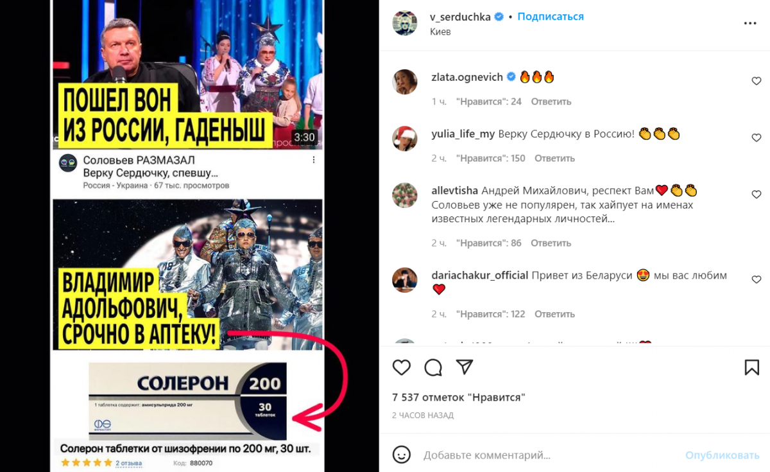
Task: Like dariachakur_official's comment heart
Action: coord(756,280)
